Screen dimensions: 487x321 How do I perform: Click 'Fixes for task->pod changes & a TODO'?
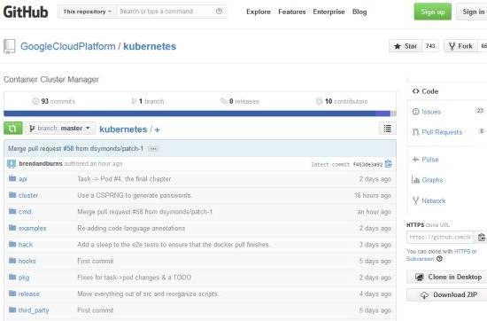click(x=135, y=278)
